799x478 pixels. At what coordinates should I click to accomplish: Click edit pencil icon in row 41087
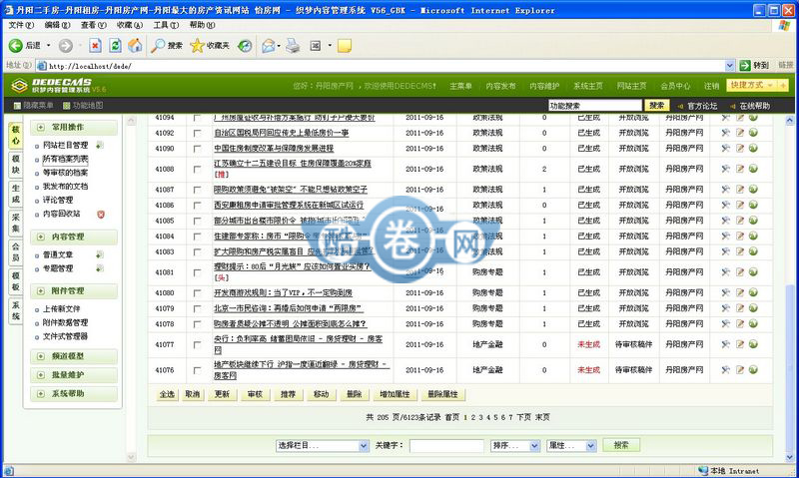click(740, 189)
